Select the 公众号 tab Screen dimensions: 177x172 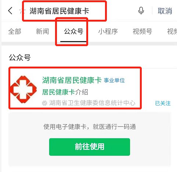point(73,31)
